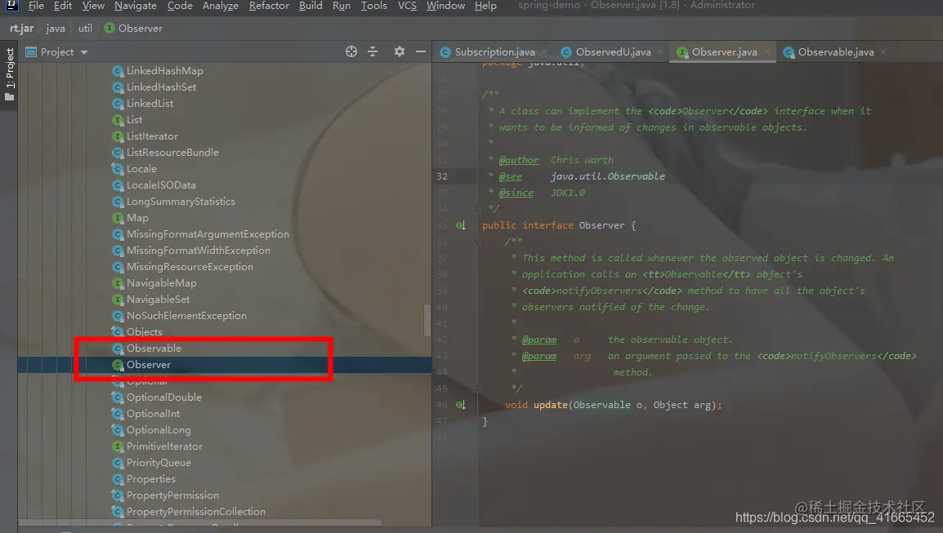Select LinkedHashSet class in tree

tap(161, 87)
